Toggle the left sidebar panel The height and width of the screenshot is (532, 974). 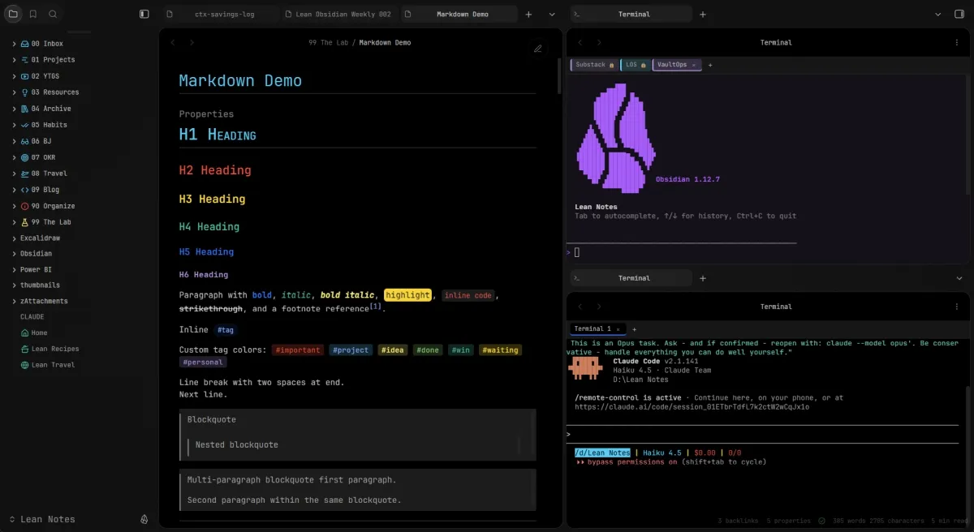(x=144, y=14)
